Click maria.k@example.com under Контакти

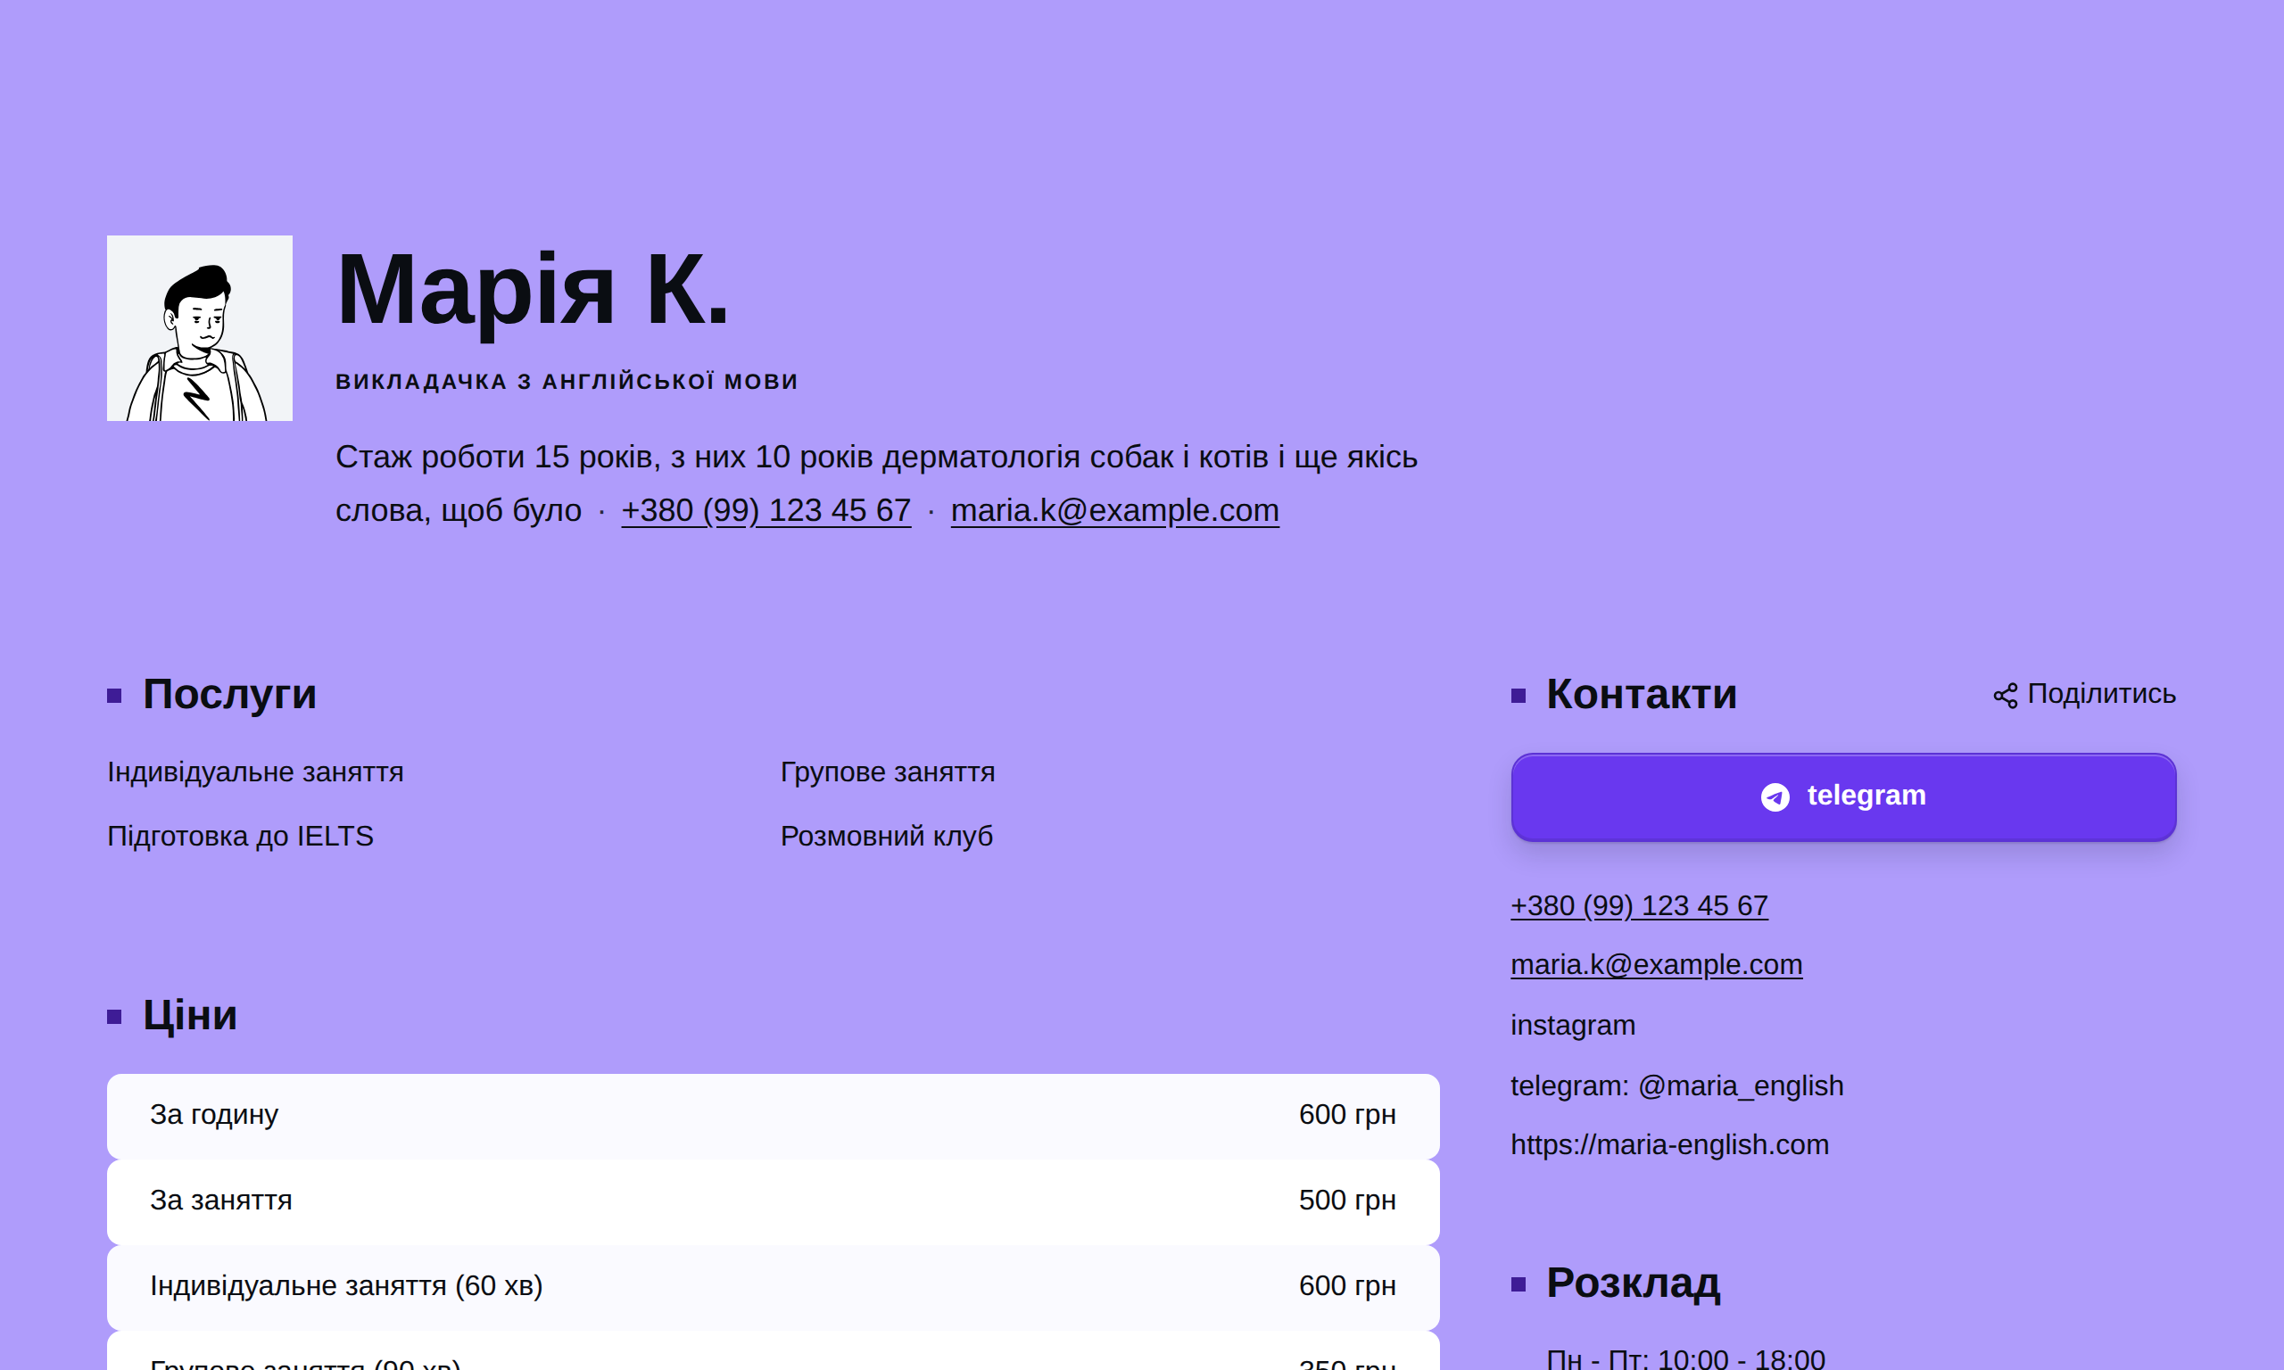tap(1656, 965)
